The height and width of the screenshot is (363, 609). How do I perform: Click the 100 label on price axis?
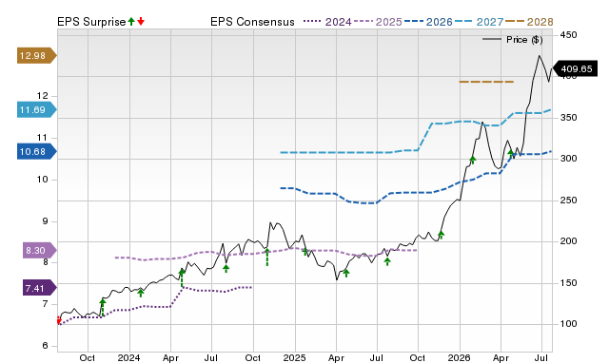568,324
